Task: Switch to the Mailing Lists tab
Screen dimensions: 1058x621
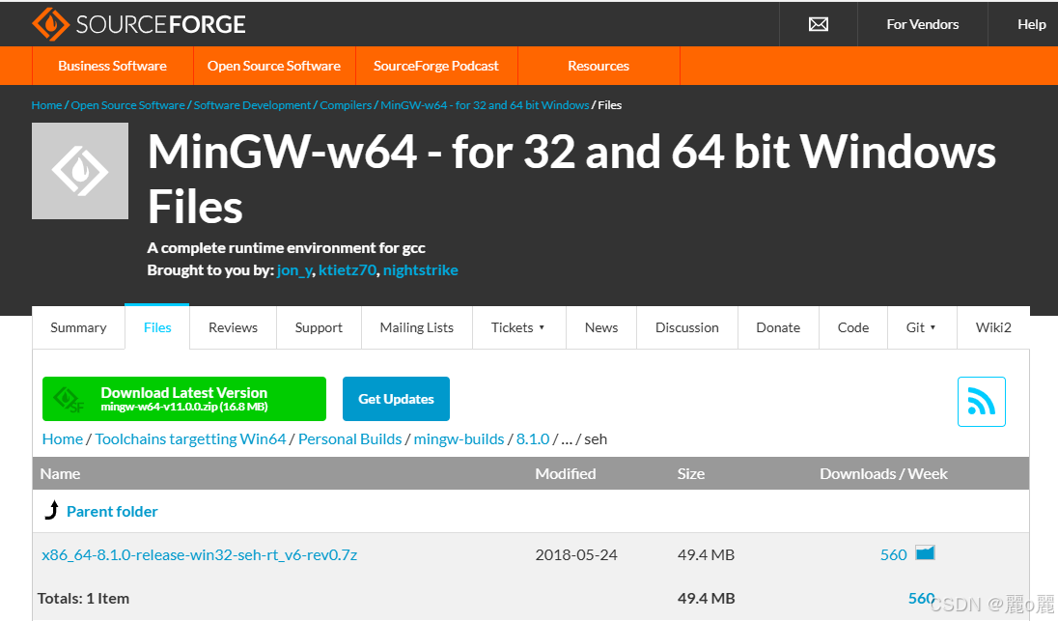Action: [x=416, y=327]
